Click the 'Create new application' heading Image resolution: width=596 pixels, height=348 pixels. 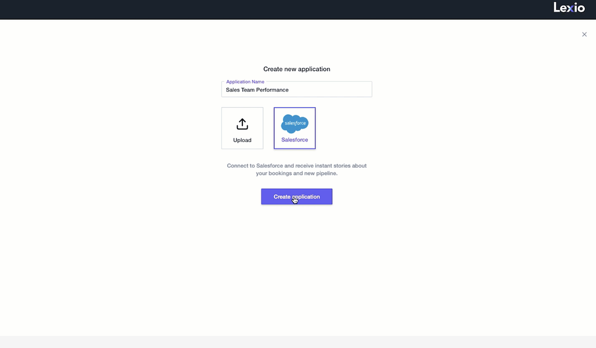point(296,69)
